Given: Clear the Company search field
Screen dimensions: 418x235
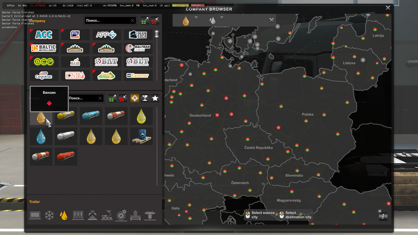Looking at the screenshot, I should tap(132, 21).
